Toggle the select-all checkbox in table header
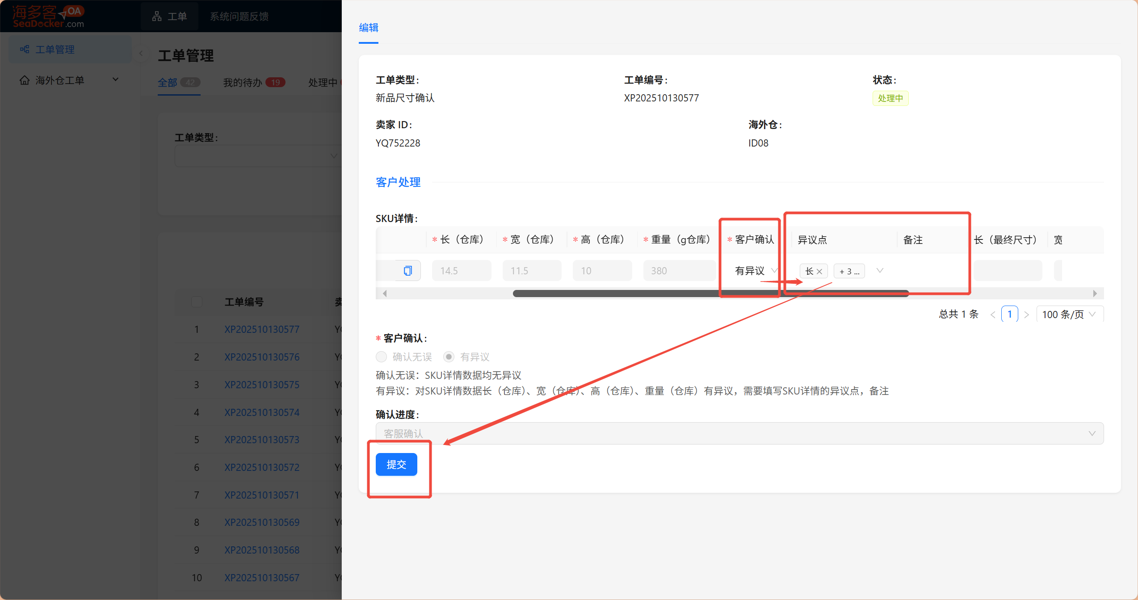Image resolution: width=1138 pixels, height=600 pixels. coord(197,302)
